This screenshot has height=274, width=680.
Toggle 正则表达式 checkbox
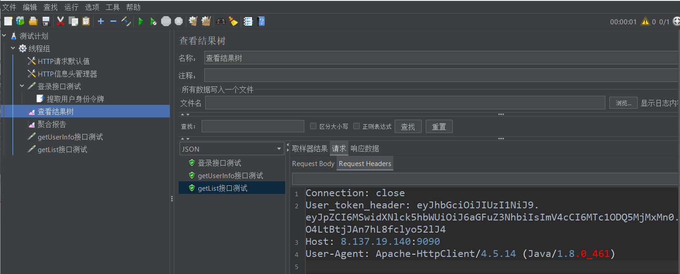[x=356, y=126]
